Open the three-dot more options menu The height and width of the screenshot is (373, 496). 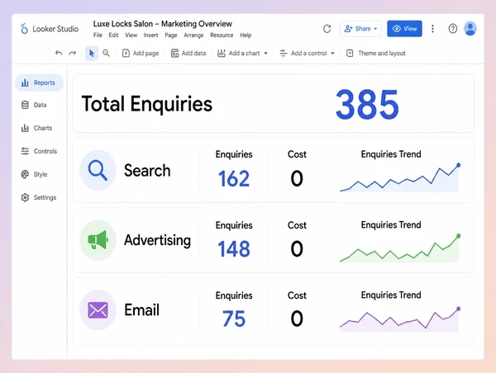432,29
